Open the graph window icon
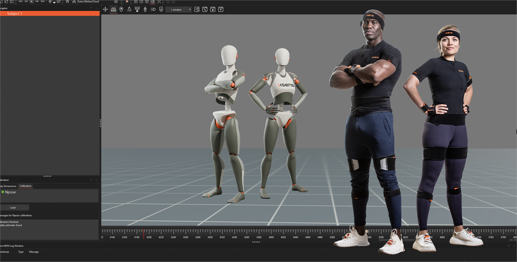 [197, 9]
